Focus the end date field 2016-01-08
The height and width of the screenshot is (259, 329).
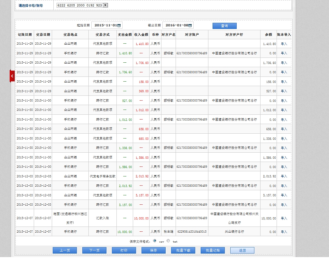pos(176,25)
